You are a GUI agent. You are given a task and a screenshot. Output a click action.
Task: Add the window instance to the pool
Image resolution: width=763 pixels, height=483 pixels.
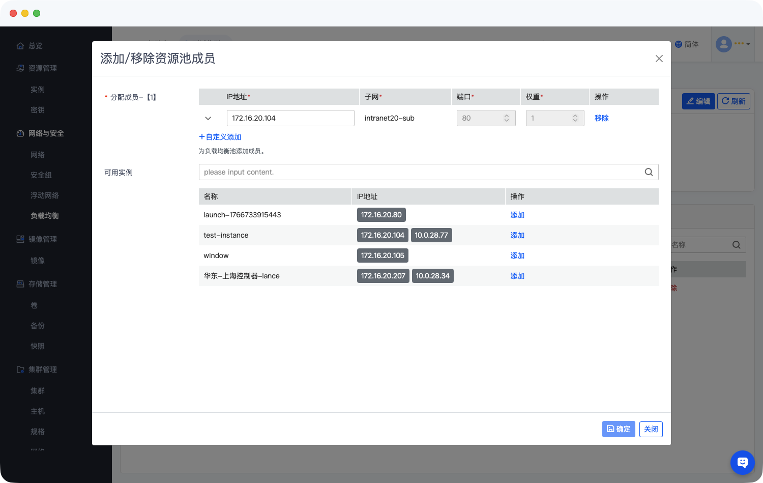coord(517,255)
